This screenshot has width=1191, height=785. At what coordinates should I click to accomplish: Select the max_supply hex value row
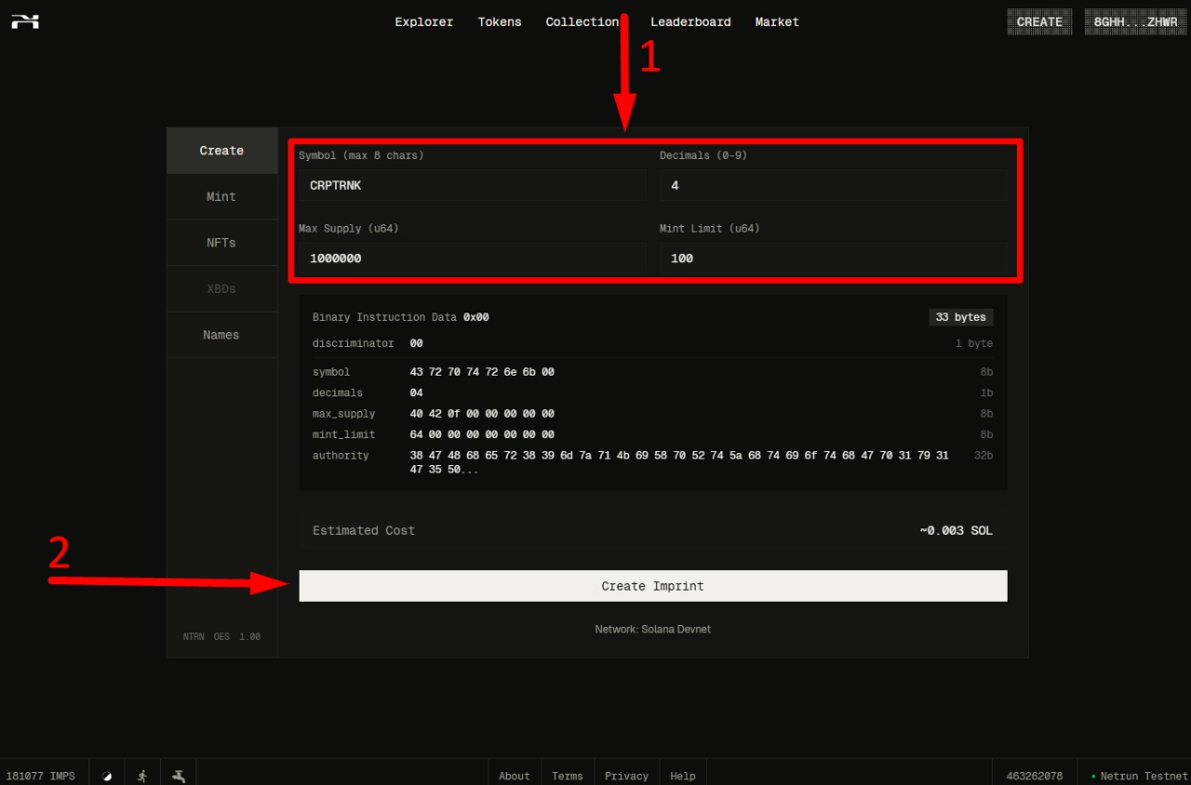click(482, 414)
